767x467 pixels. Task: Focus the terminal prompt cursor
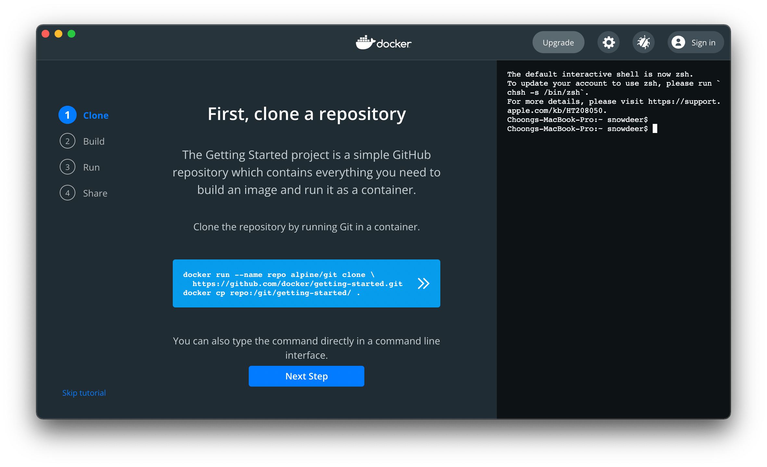655,129
